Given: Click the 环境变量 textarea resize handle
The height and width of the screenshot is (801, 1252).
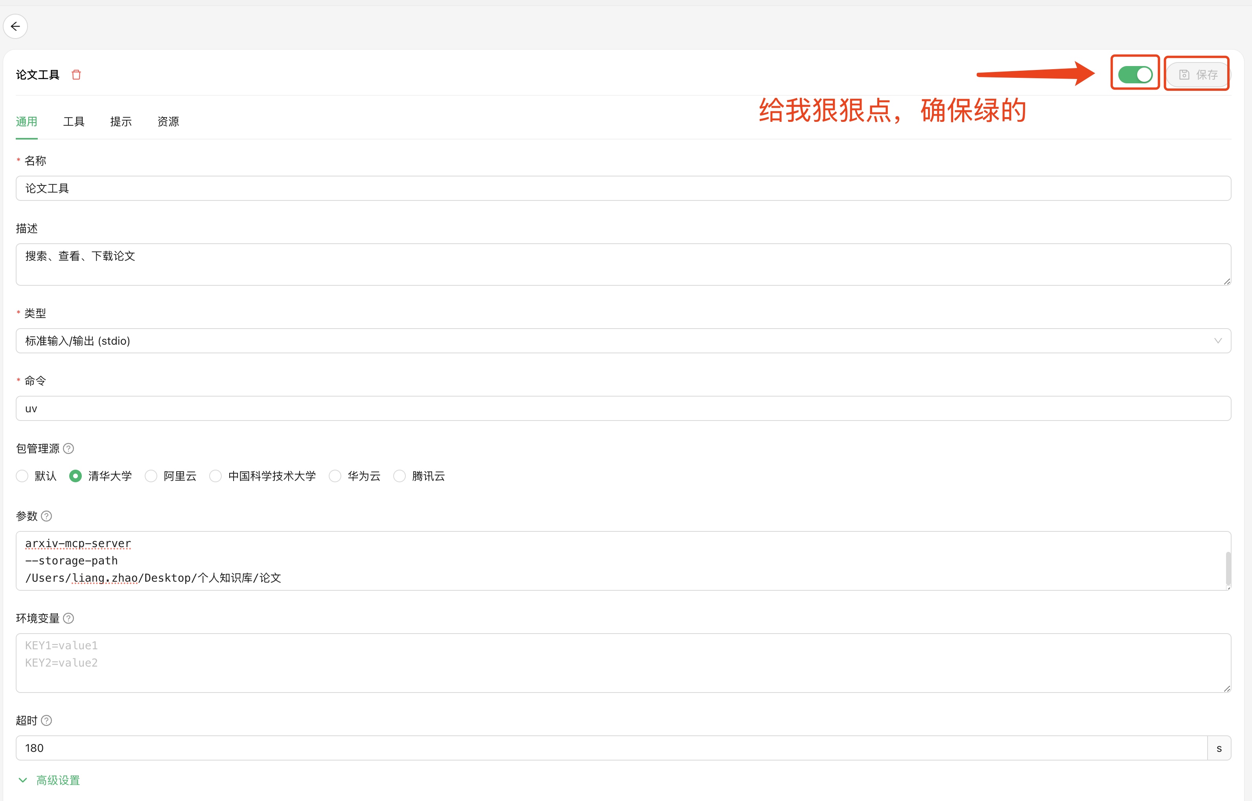Looking at the screenshot, I should click(x=1226, y=688).
